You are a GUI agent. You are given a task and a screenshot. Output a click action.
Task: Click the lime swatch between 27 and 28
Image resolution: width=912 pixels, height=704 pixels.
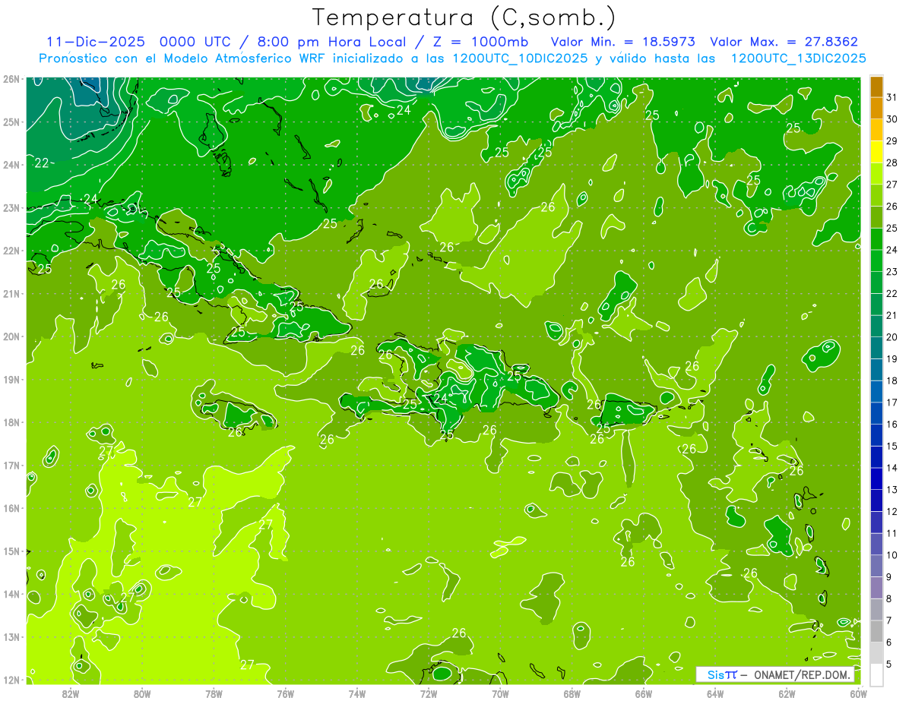point(876,174)
